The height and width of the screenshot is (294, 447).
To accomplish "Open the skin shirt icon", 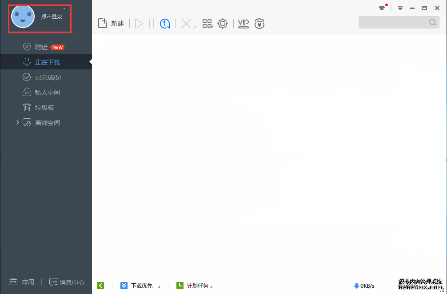I will (382, 8).
